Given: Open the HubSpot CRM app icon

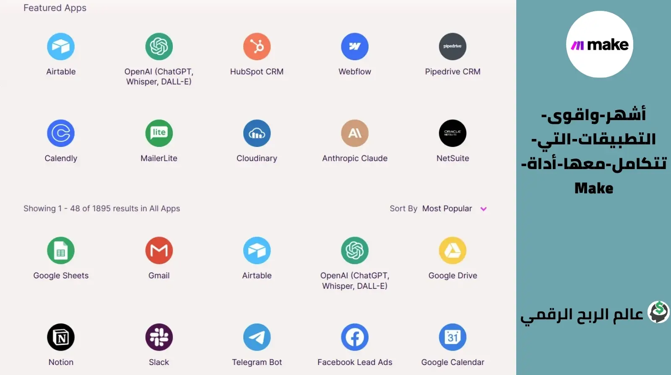Looking at the screenshot, I should pos(257,46).
